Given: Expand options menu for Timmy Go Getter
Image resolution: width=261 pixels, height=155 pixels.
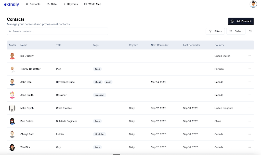Looking at the screenshot, I should click(x=249, y=69).
